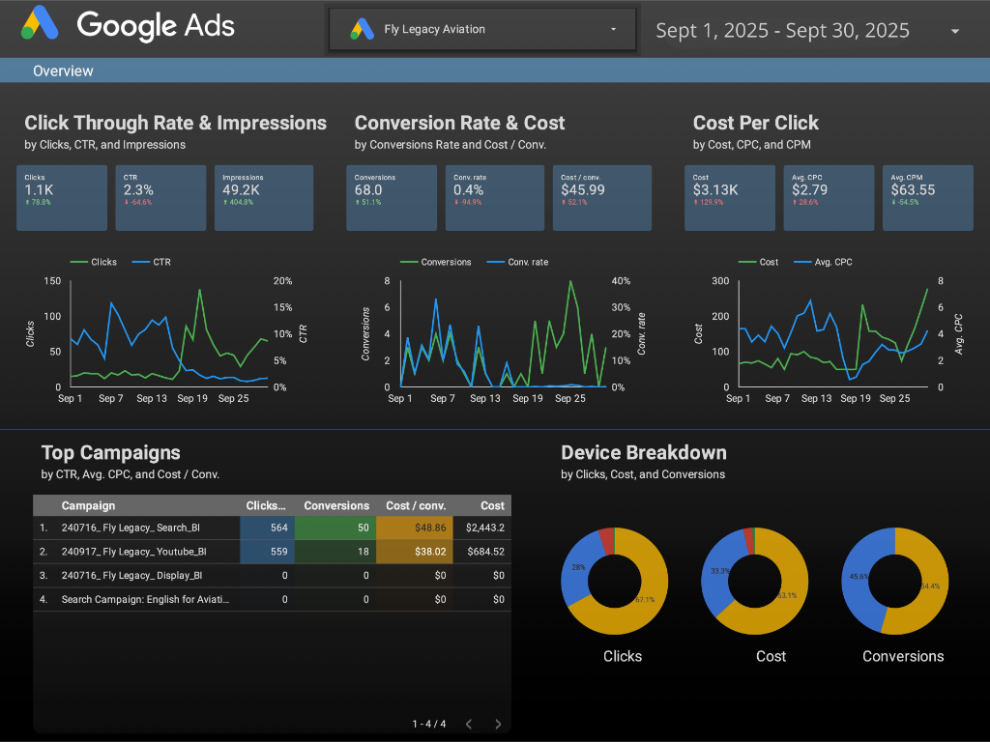Sort table by Cost column header
Viewport: 990px width, 742px height.
[x=492, y=505]
